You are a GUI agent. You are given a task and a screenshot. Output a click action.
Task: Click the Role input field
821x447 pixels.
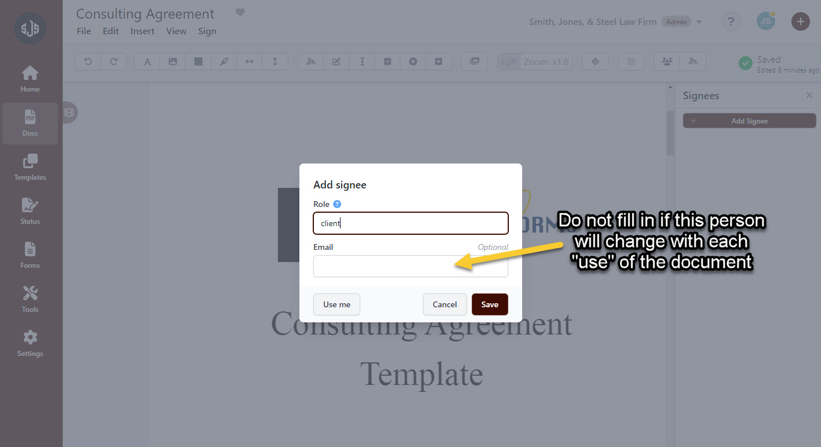pyautogui.click(x=411, y=223)
